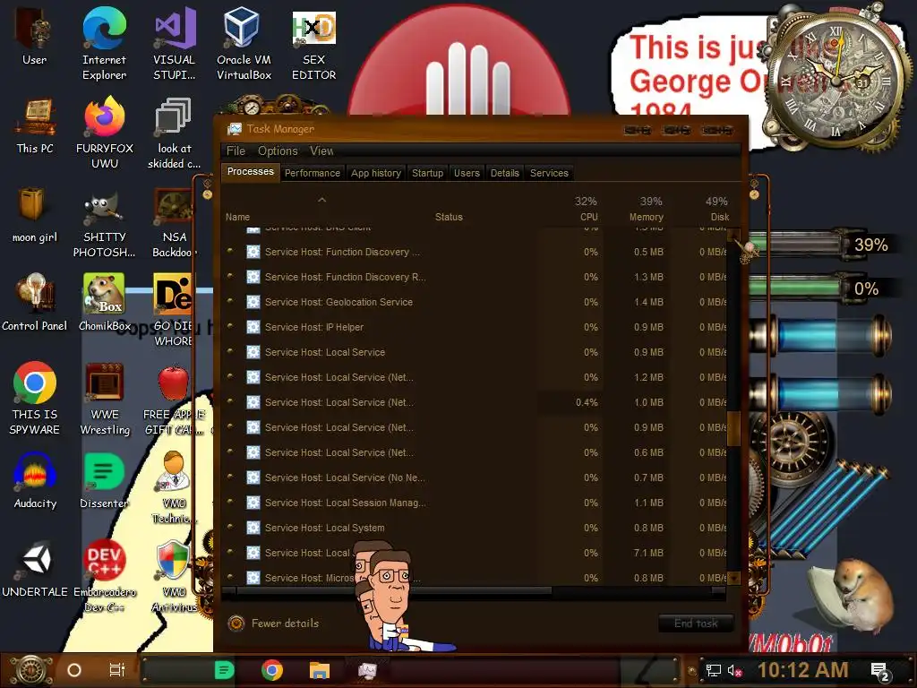Expand Service Host: Geolocation Service row

tap(230, 301)
